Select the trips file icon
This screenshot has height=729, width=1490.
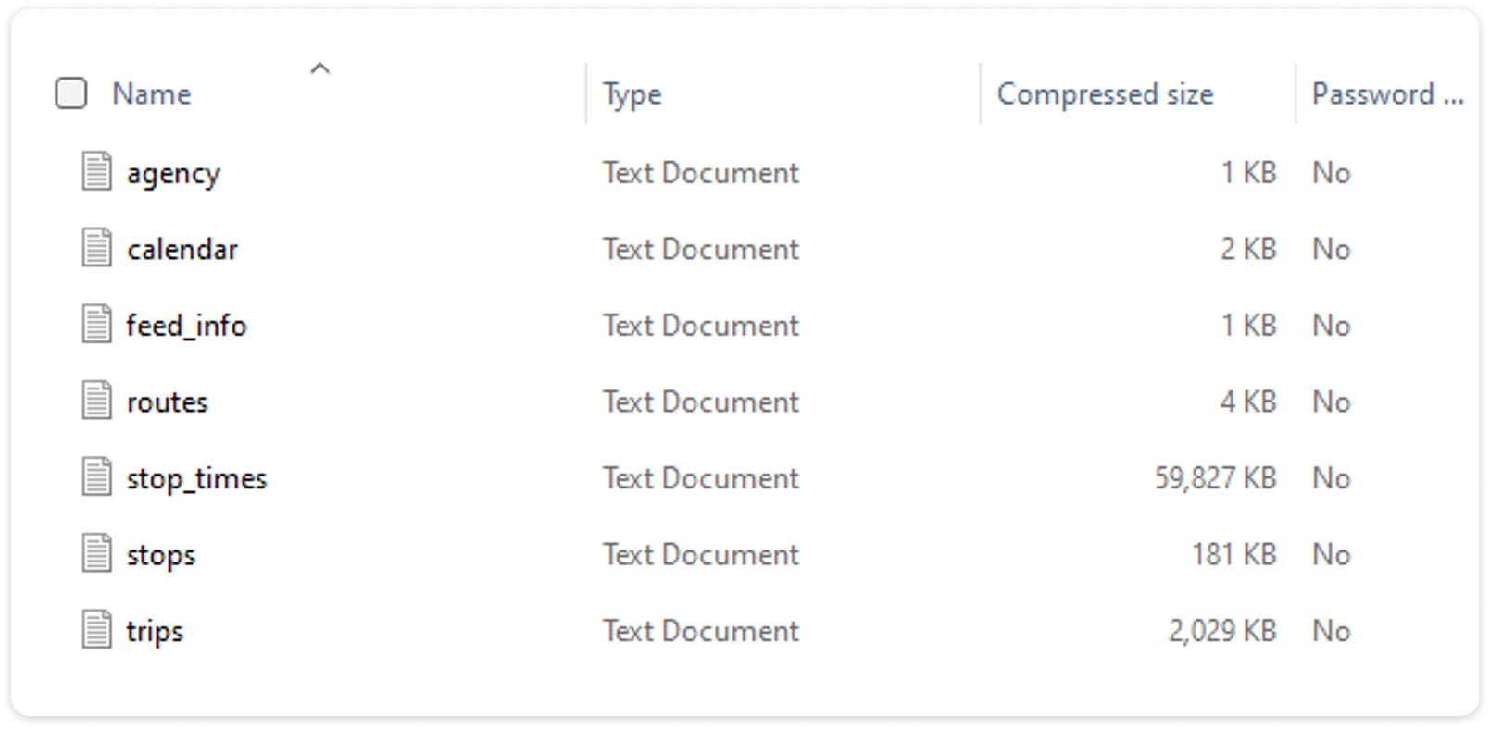coord(96,630)
